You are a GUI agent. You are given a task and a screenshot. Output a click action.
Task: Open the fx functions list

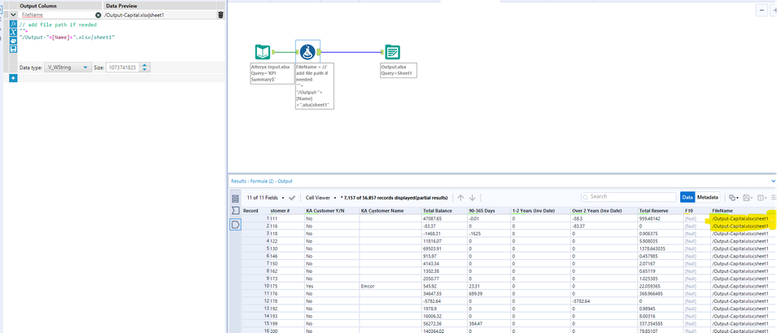tap(14, 24)
